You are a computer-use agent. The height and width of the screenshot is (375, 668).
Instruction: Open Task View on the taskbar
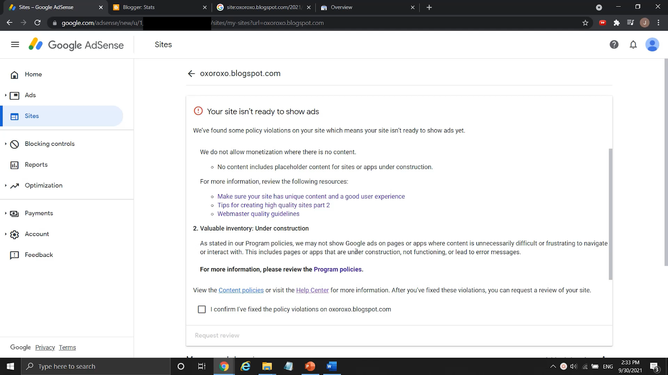point(202,366)
